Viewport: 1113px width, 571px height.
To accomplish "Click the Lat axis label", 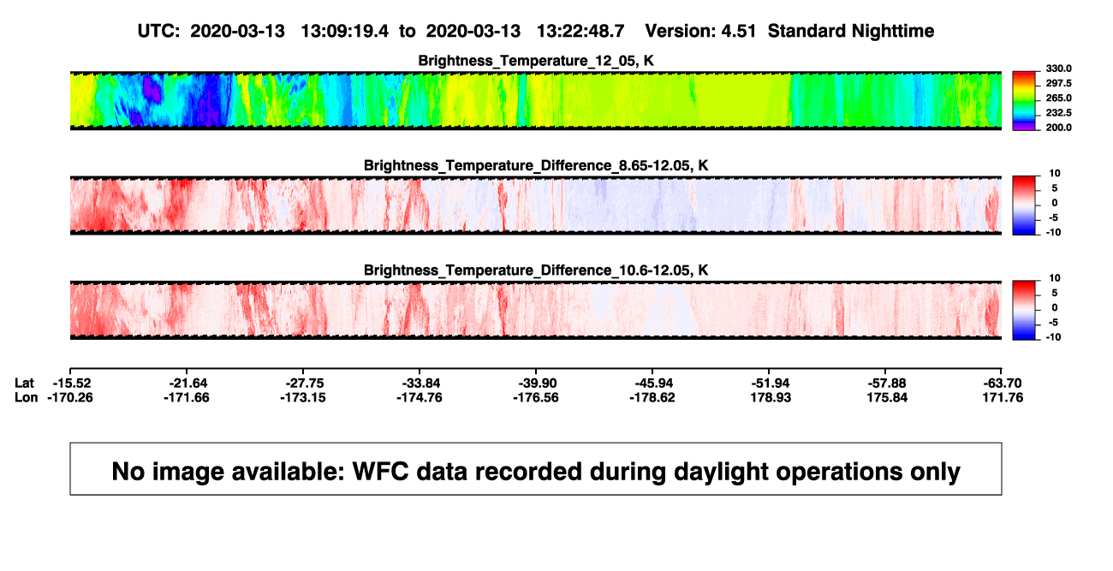I will click(x=26, y=383).
